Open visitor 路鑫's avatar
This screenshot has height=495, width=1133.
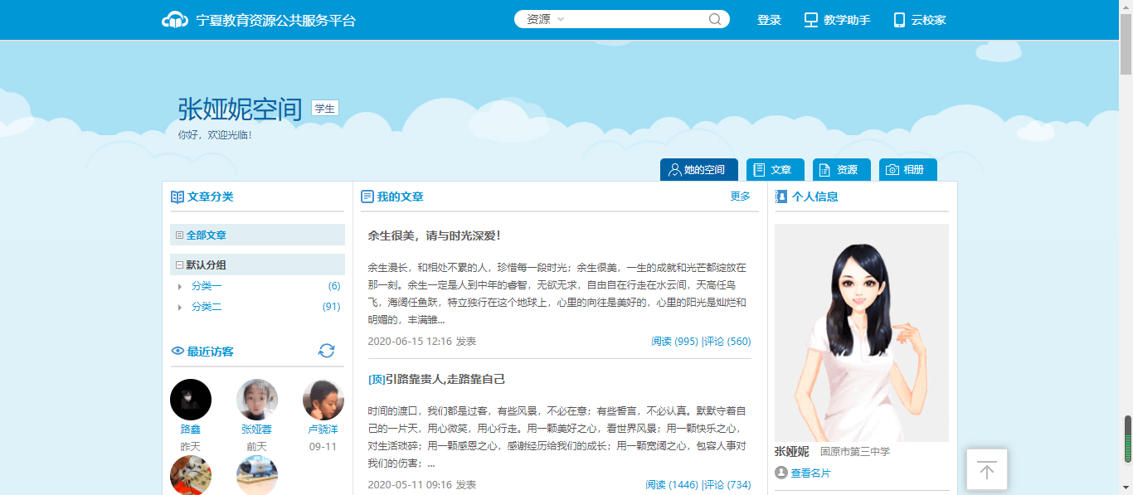pyautogui.click(x=191, y=400)
